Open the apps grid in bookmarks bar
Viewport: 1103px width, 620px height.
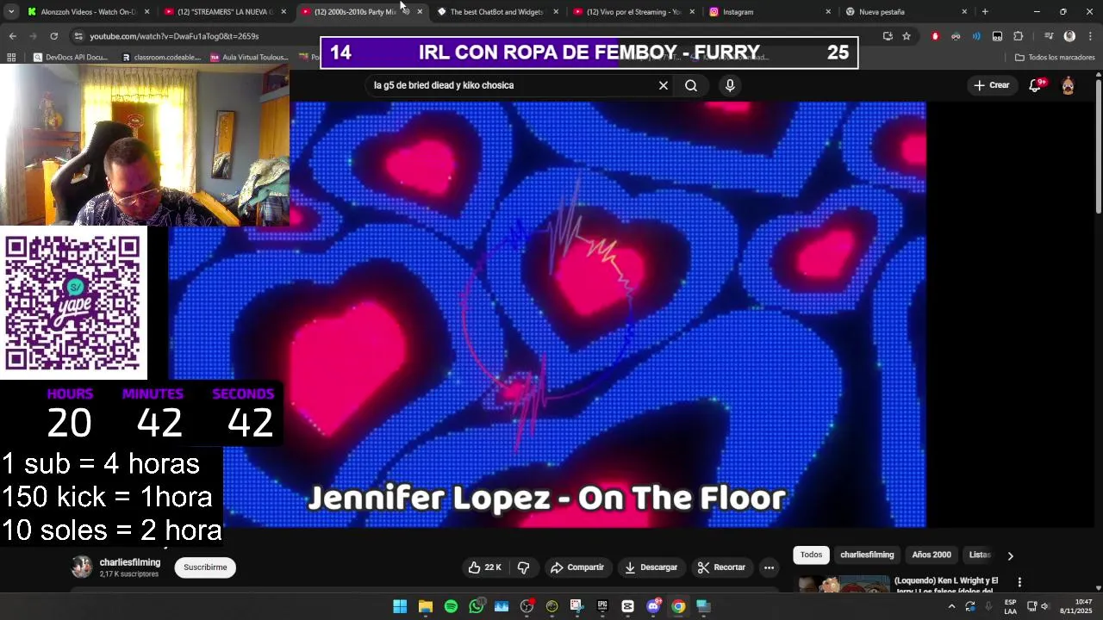(11, 58)
